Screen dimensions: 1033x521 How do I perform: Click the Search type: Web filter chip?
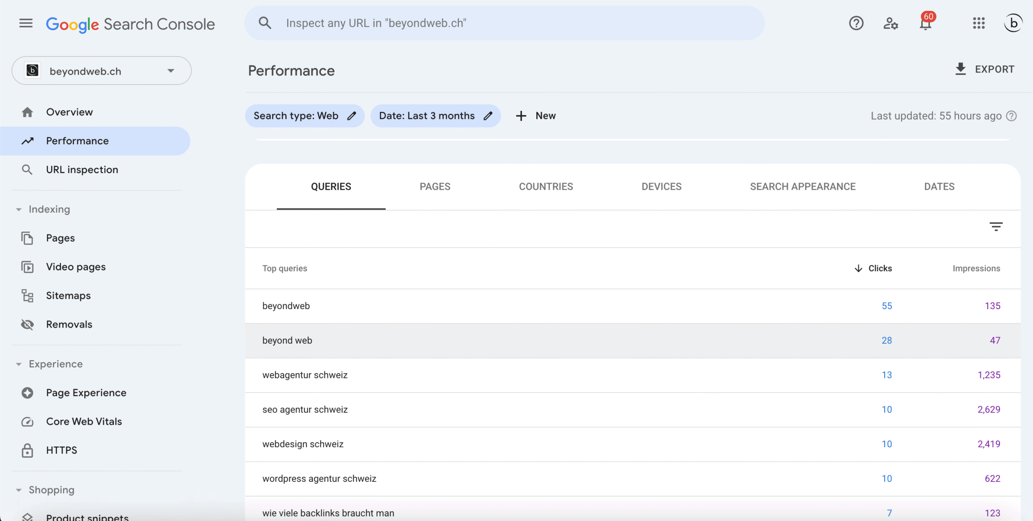[x=305, y=116]
